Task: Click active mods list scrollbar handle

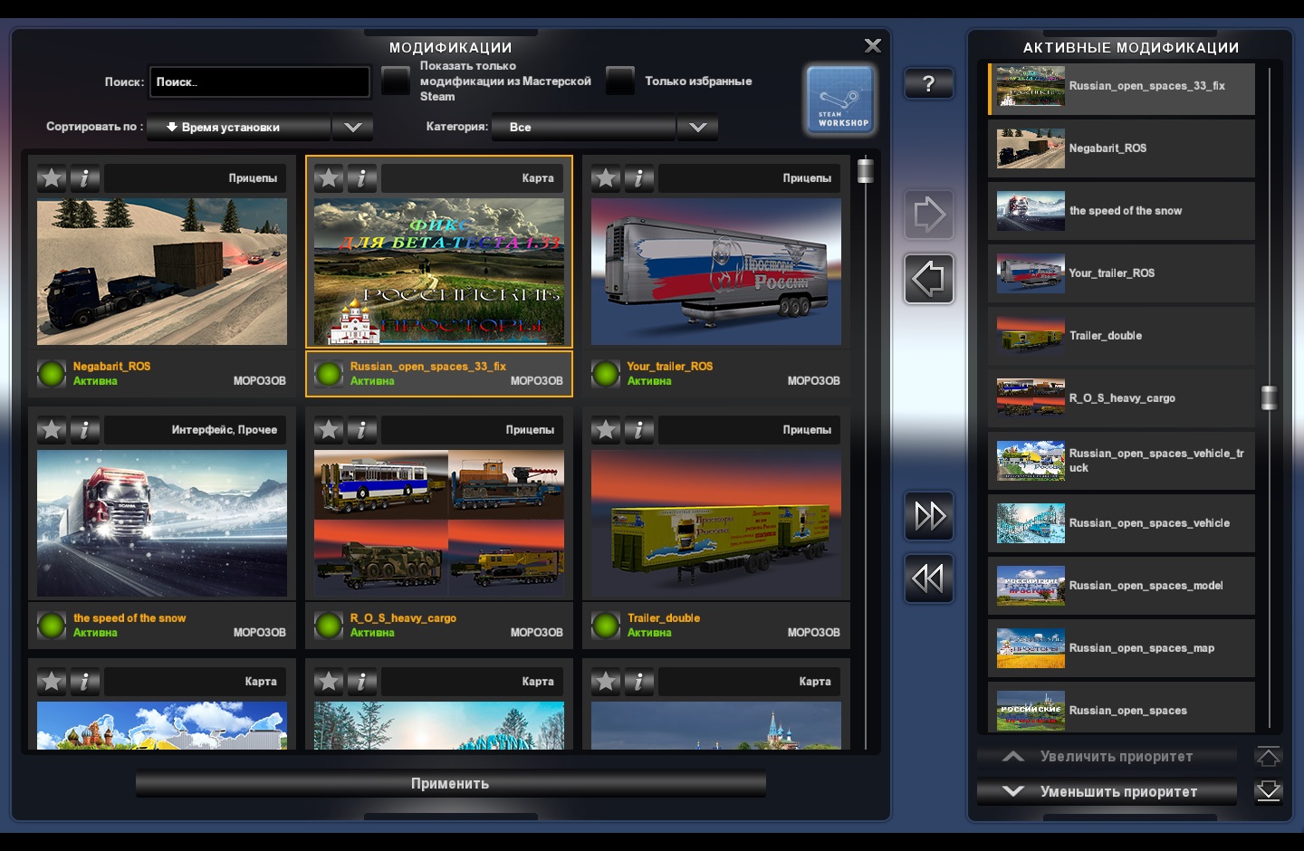Action: 1269,397
